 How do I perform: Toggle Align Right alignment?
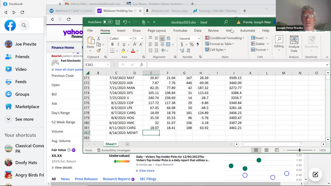click(162, 44)
